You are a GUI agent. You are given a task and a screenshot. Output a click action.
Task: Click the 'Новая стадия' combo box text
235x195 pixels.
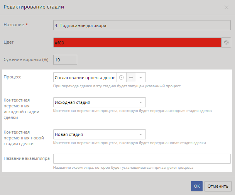(x=95, y=134)
